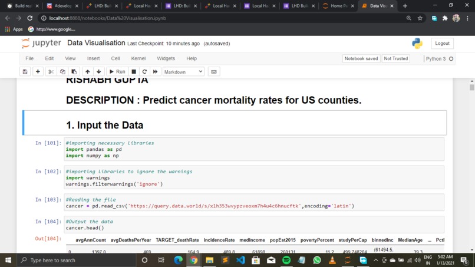Open the browser zoom magnifier icon
The height and width of the screenshot is (267, 475).
tap(408, 18)
